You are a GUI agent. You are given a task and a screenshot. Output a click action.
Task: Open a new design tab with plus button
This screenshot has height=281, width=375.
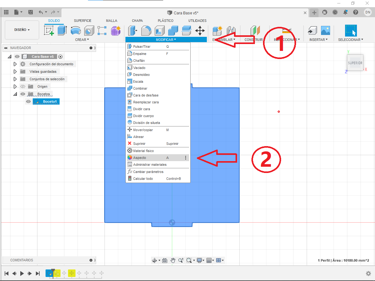(314, 12)
